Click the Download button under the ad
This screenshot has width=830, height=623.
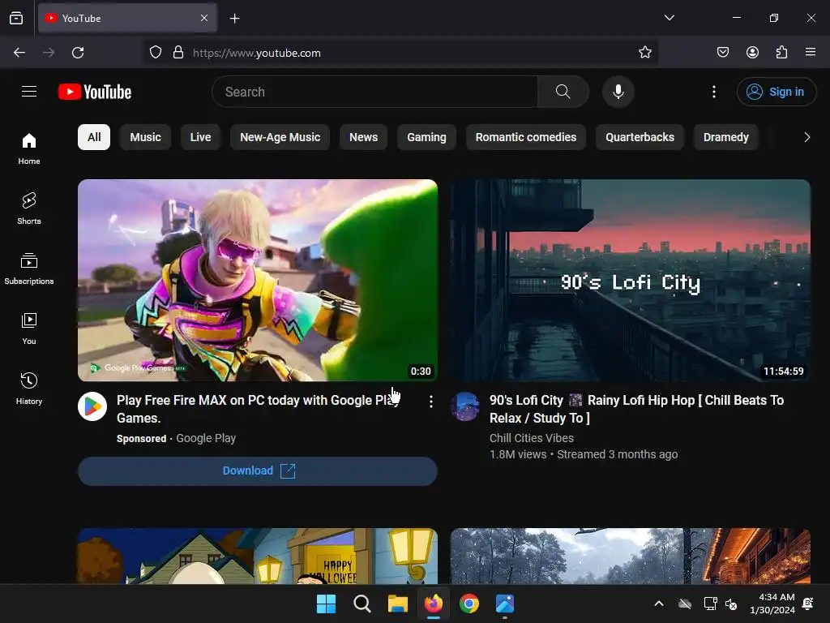coord(258,471)
